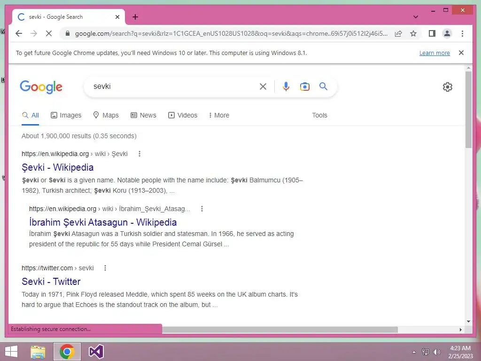481x361 pixels.
Task: Switch to the Images tab
Action: pos(66,116)
